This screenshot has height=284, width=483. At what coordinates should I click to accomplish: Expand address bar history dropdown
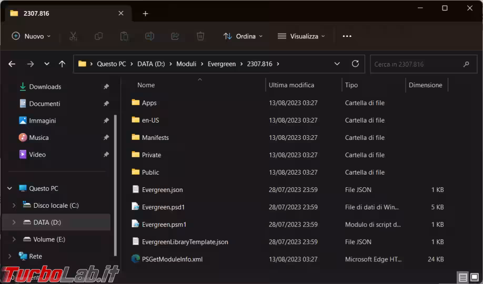337,64
